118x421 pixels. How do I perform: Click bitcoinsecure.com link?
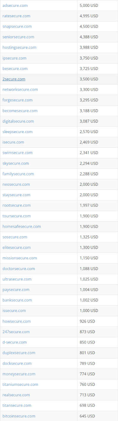(19, 416)
